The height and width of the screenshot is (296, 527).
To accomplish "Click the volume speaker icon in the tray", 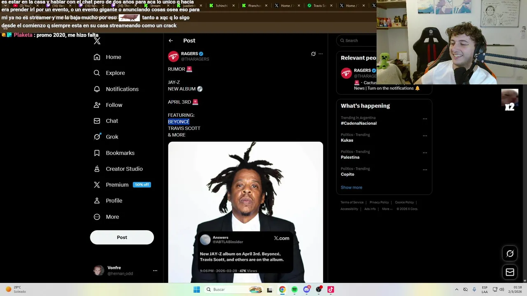I will (x=501, y=289).
